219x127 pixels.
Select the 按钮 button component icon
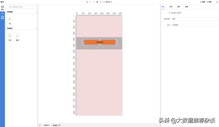click(x=17, y=36)
